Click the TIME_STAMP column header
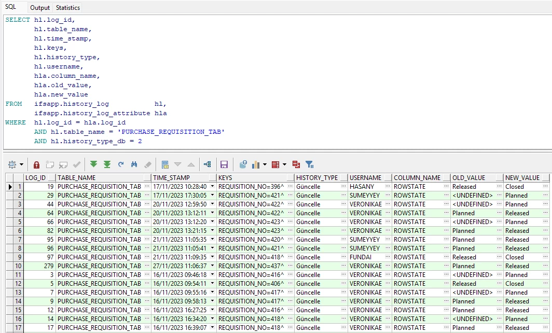 pyautogui.click(x=184, y=178)
